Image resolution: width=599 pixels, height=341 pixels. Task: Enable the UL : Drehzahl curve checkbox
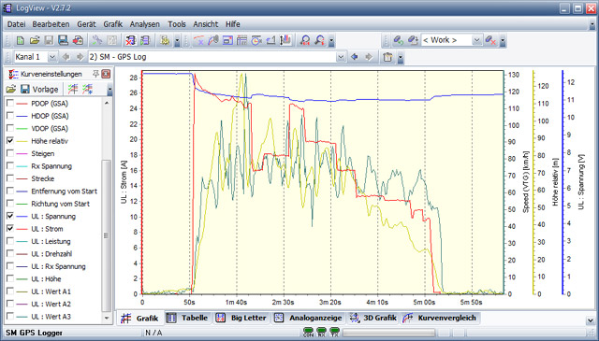[x=10, y=254]
